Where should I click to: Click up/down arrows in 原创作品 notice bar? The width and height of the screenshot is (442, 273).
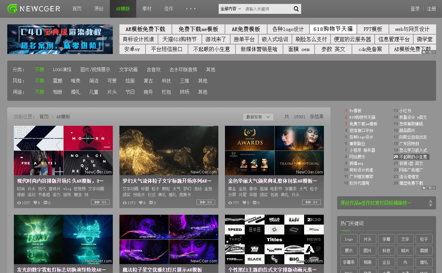pyautogui.click(x=430, y=203)
